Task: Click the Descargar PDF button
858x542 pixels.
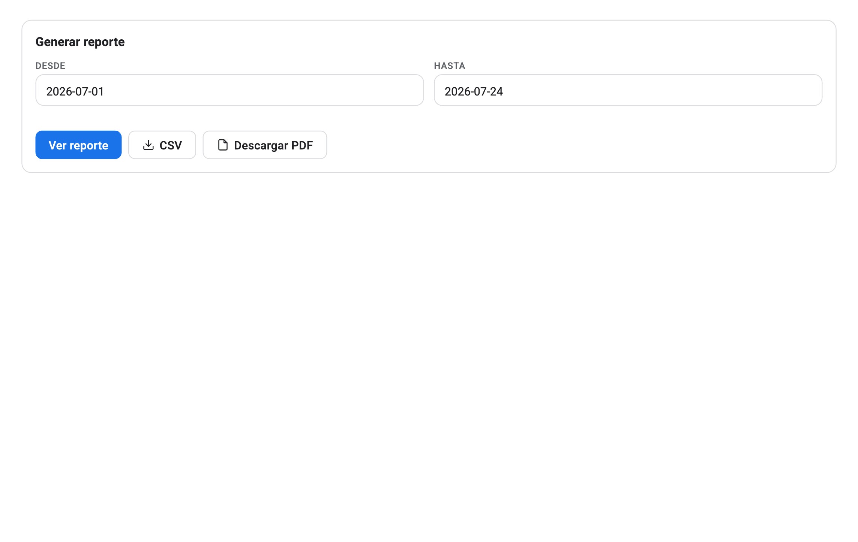Action: click(x=265, y=145)
